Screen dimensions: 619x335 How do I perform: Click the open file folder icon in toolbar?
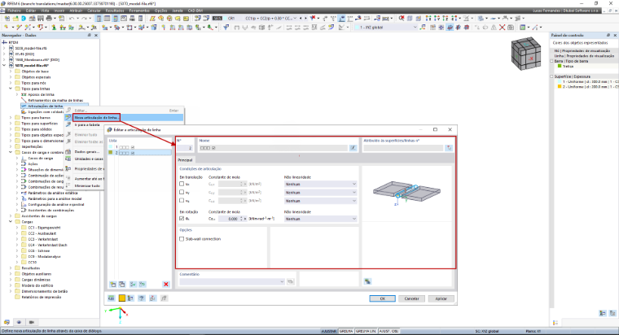click(15, 19)
